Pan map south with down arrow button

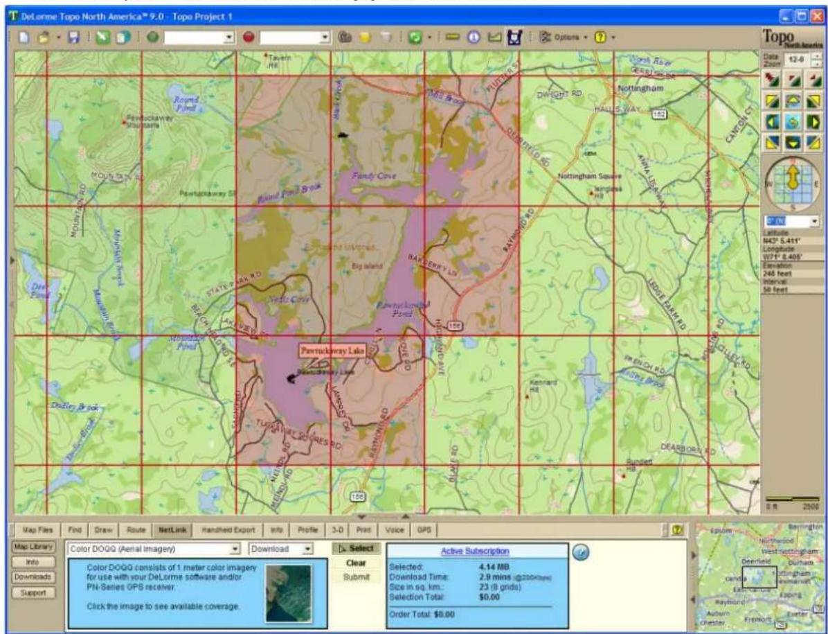click(x=793, y=143)
